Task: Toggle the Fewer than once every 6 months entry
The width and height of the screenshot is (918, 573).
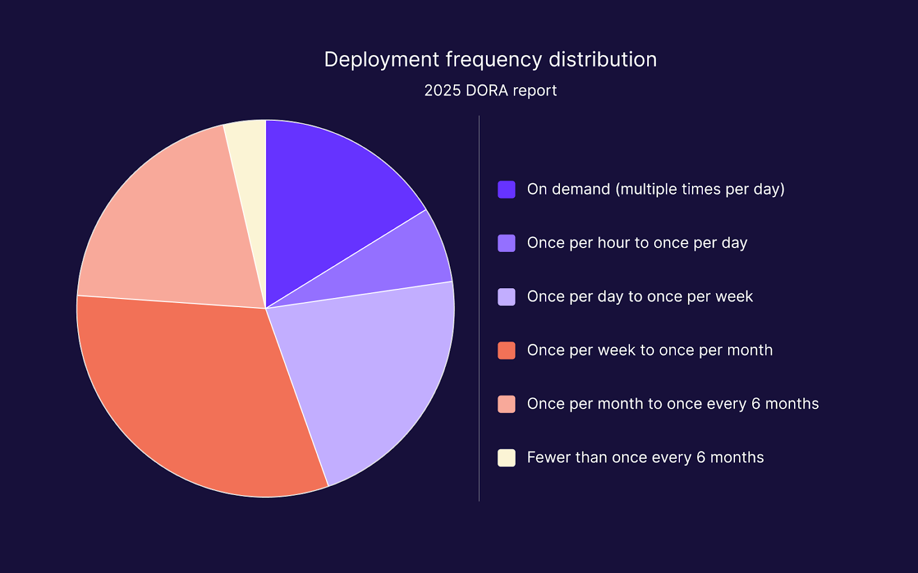Action: (645, 457)
